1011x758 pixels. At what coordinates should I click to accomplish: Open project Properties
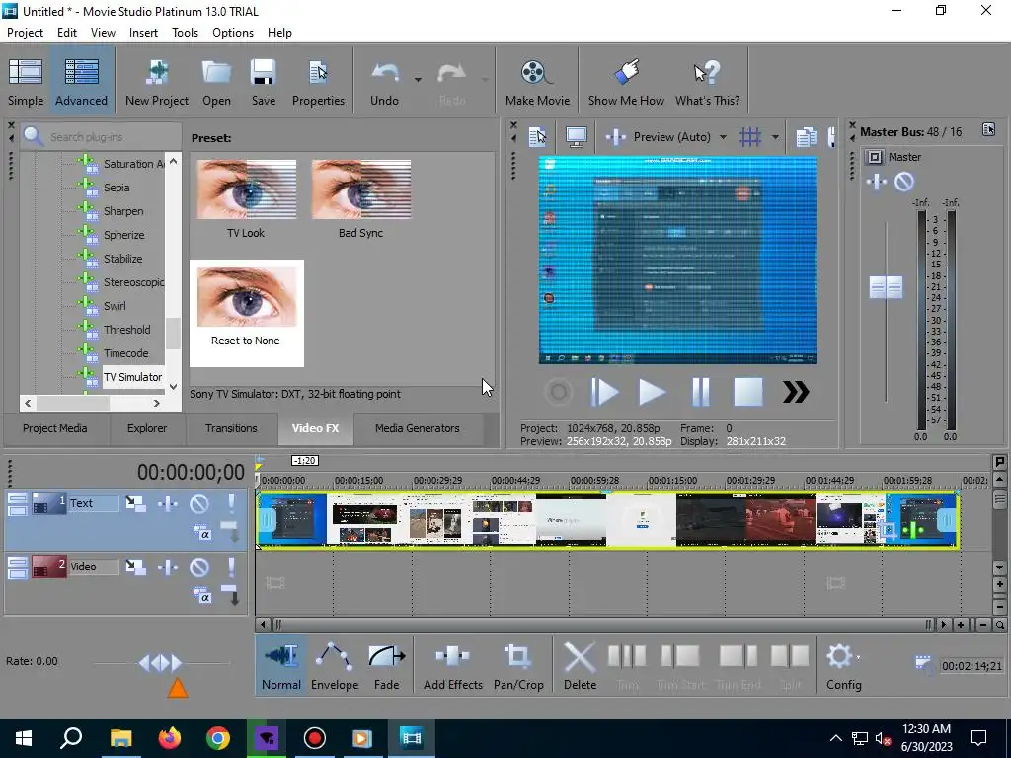[x=318, y=82]
